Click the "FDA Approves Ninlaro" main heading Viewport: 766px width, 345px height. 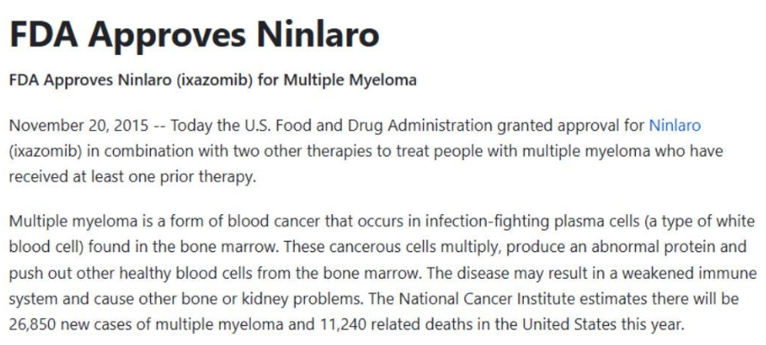tap(194, 34)
